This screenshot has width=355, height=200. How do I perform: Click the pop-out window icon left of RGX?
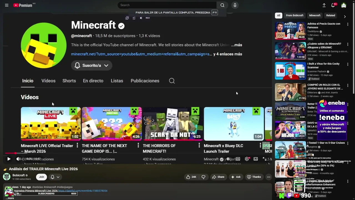(x=127, y=18)
